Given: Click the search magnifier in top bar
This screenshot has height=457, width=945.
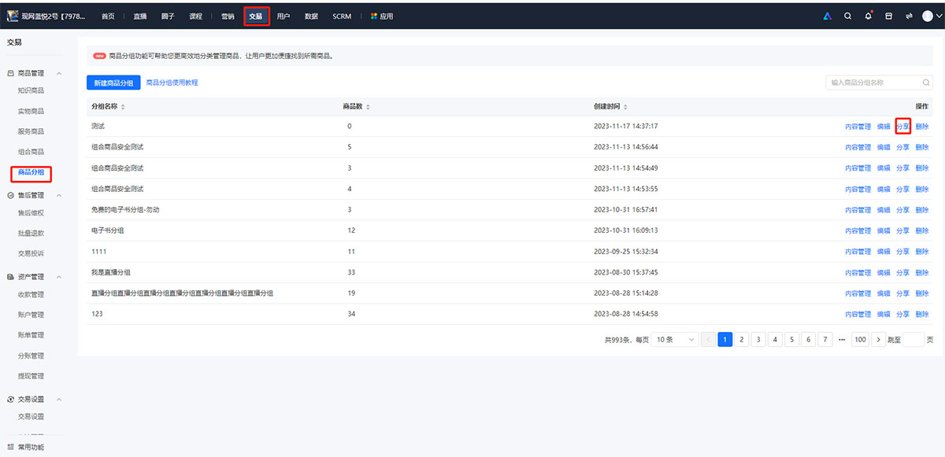Looking at the screenshot, I should [x=847, y=16].
